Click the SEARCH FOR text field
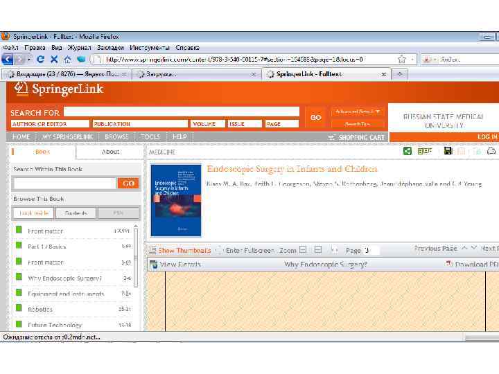This screenshot has width=499, height=374. tap(182, 112)
